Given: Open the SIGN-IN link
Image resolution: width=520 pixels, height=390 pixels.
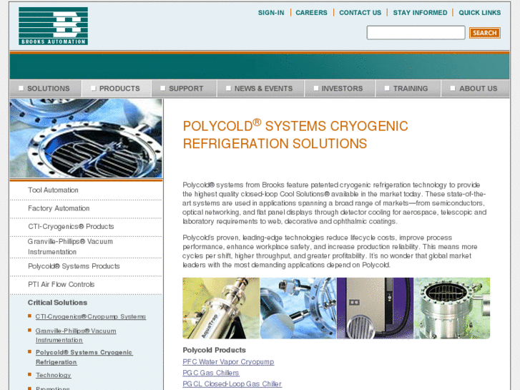Looking at the screenshot, I should tap(271, 13).
